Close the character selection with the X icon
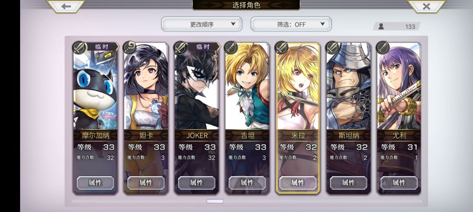Screen dimensions: 473x212 tap(426, 6)
